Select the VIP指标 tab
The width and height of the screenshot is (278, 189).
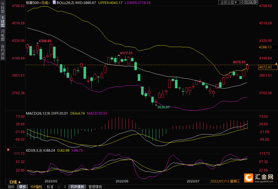36,187
